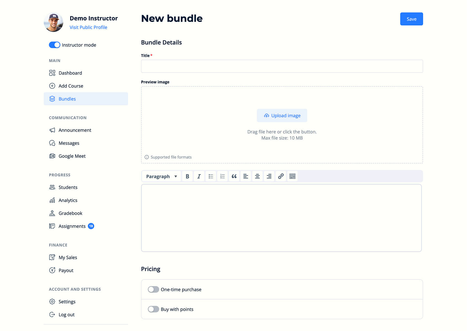Open Students in the sidebar
Viewport: 467px width, 331px height.
(86, 187)
